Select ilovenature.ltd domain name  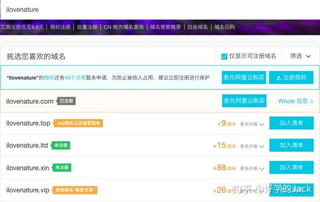(27, 145)
